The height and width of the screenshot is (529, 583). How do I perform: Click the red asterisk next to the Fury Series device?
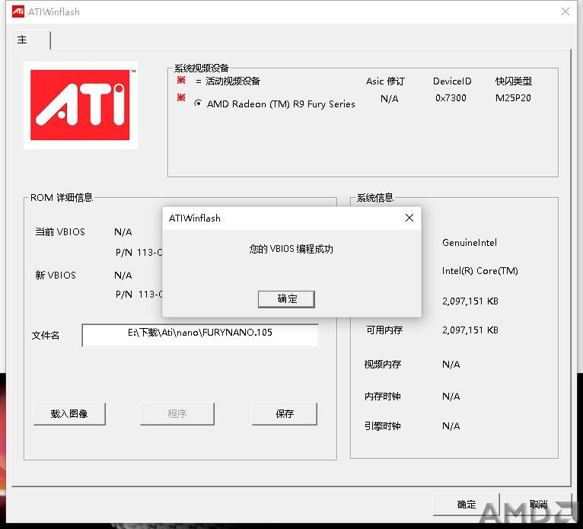click(181, 97)
